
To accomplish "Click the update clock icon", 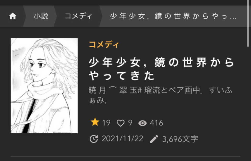I will tap(94, 139).
